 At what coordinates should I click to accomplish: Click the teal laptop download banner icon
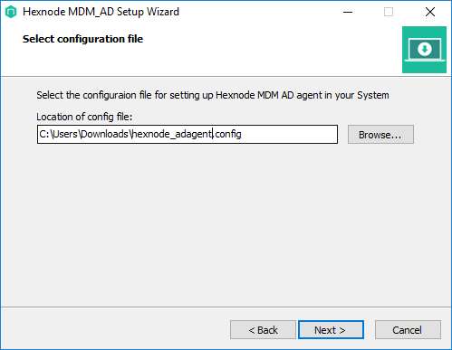click(424, 50)
